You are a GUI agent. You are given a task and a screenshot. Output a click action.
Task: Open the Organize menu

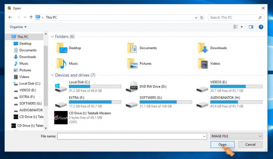coord(18,27)
